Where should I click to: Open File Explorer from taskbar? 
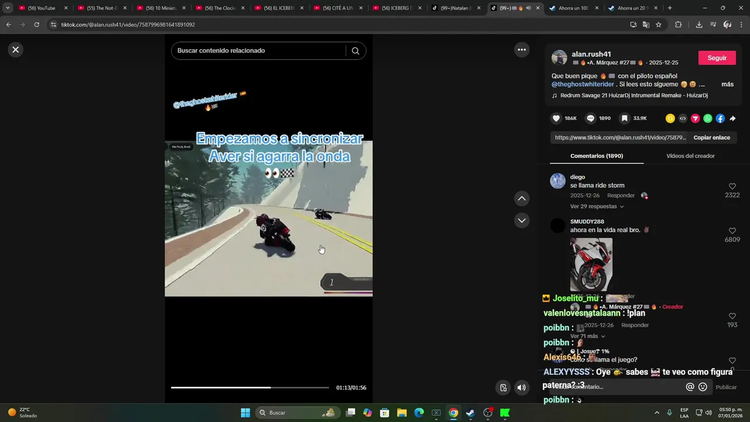pos(402,413)
